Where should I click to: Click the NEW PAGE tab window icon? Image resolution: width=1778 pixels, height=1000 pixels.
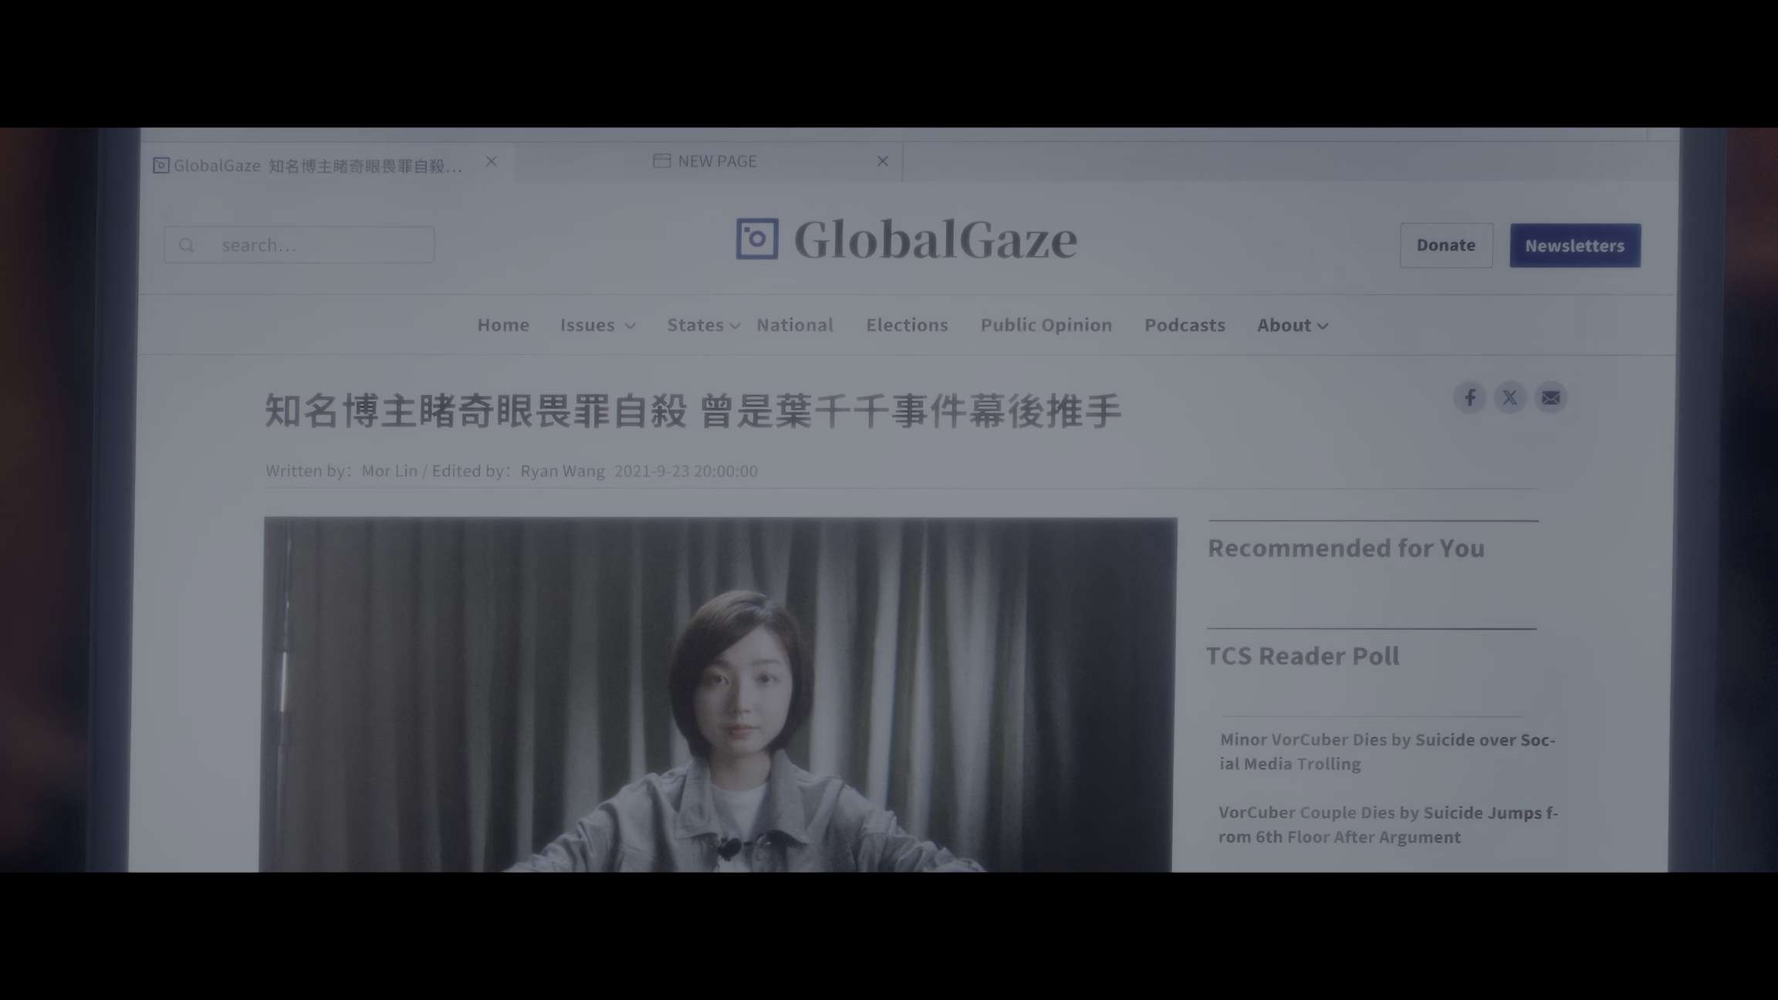click(661, 160)
